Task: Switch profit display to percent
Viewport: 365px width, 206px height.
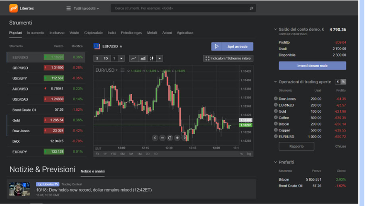Action: [x=344, y=82]
